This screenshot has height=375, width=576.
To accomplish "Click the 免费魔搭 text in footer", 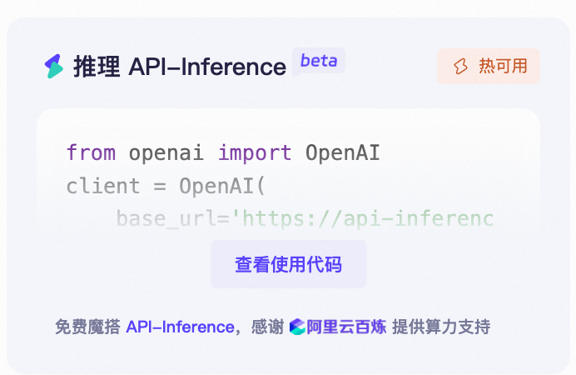I will tap(87, 327).
